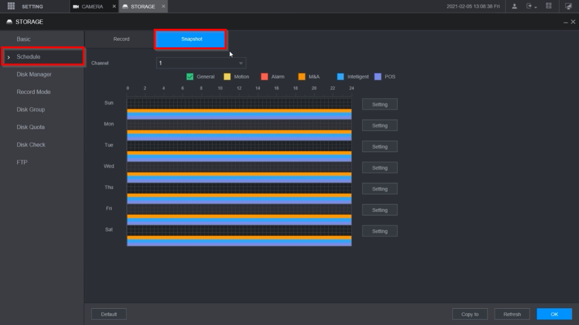Screen dimensions: 579x325
Task: Click the camera icon on CAMERA tab
Action: (76, 6)
